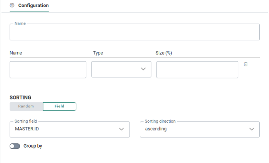This screenshot has width=269, height=163.
Task: Click the Sorting field chevron arrow
Action: pyautogui.click(x=122, y=129)
